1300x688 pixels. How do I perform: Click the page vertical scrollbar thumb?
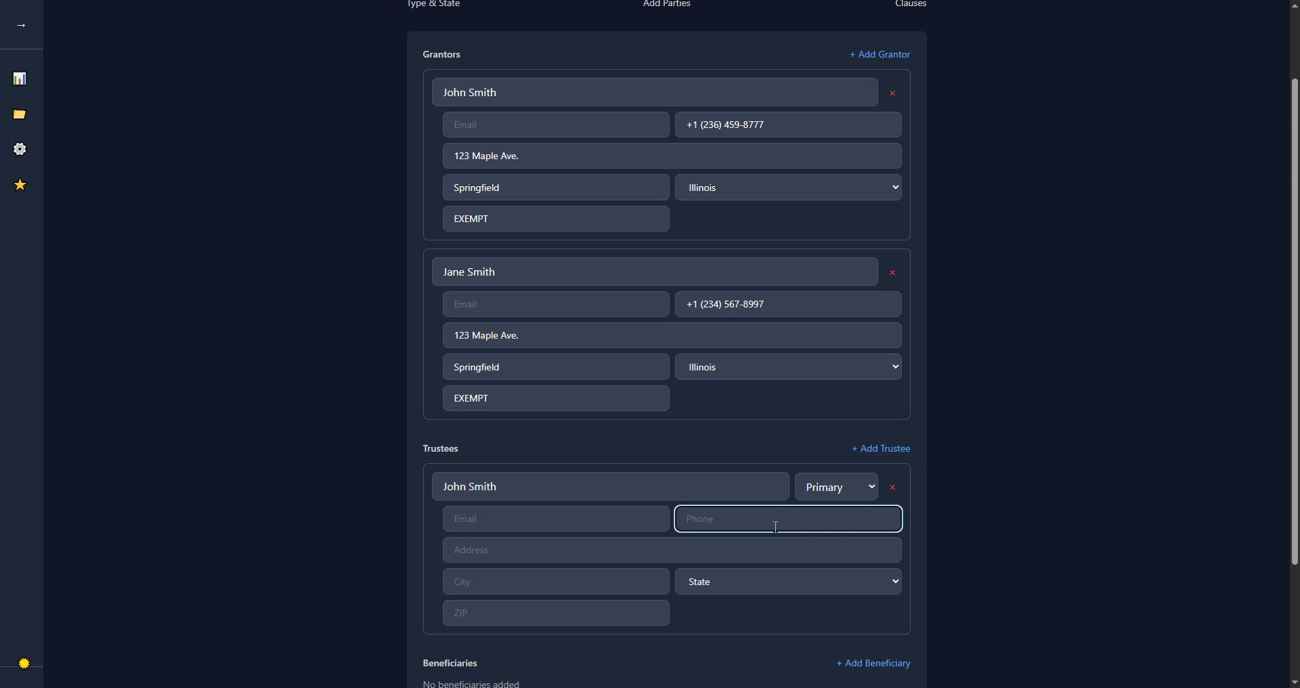click(1294, 322)
